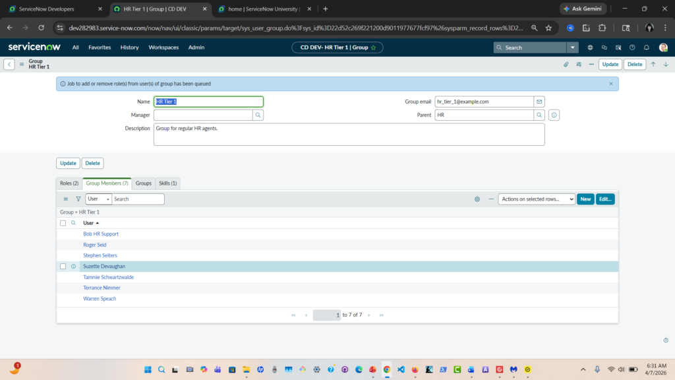Click into the Description text area
The width and height of the screenshot is (675, 380).
349,134
